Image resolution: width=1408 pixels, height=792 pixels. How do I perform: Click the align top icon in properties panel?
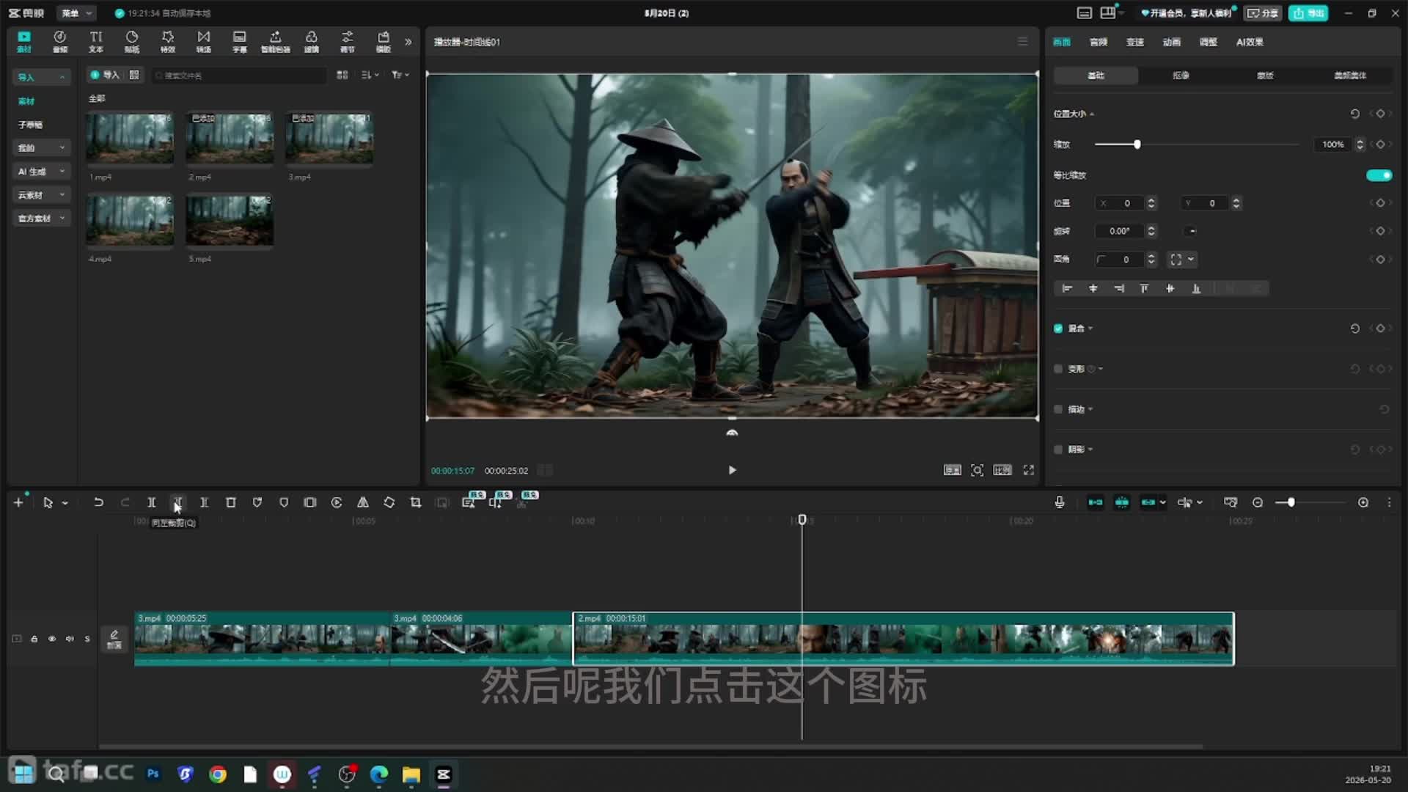coord(1145,289)
